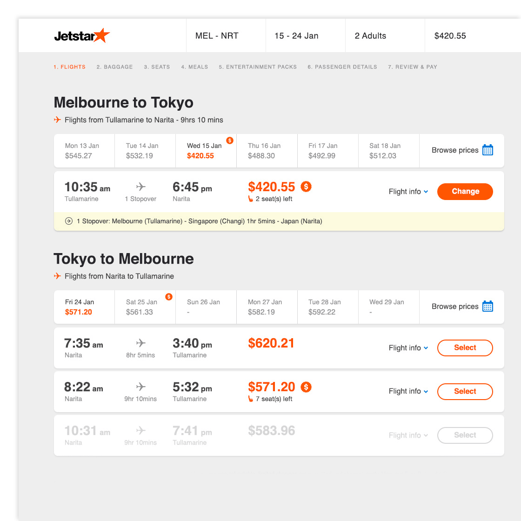
Task: Open the return Browse prices calendar icon
Action: click(488, 306)
